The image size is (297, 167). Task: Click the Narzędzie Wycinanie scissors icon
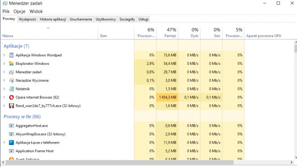11,81
